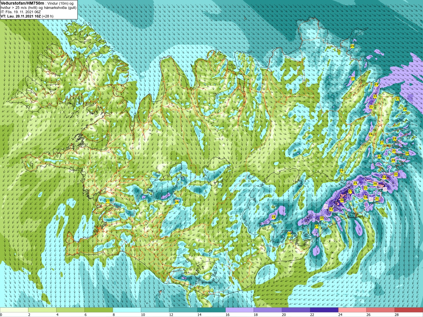Select the yellow gust label "38"

click(x=375, y=184)
